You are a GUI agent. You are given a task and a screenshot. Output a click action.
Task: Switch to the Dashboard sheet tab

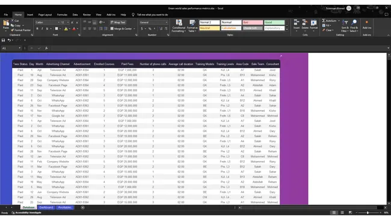[46, 207]
